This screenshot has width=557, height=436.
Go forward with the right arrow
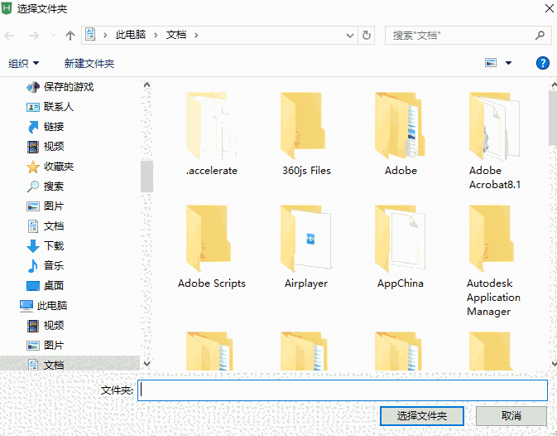(x=34, y=35)
